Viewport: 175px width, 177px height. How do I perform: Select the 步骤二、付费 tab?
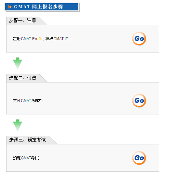pos(22,78)
